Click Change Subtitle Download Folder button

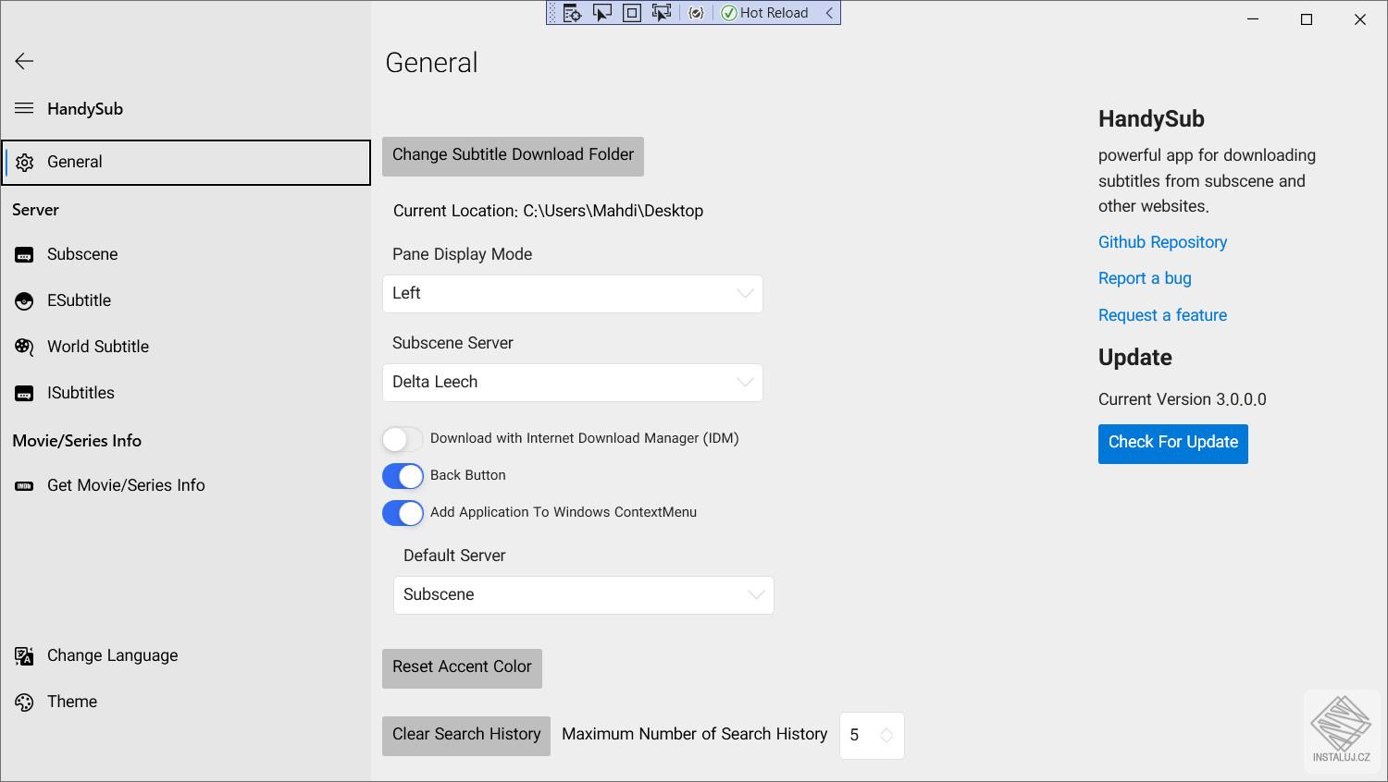513,155
